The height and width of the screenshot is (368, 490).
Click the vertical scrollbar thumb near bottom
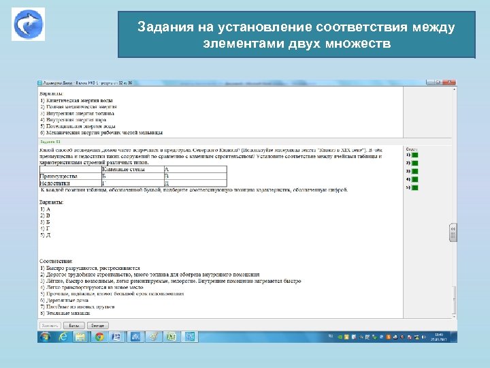pyautogui.click(x=454, y=301)
